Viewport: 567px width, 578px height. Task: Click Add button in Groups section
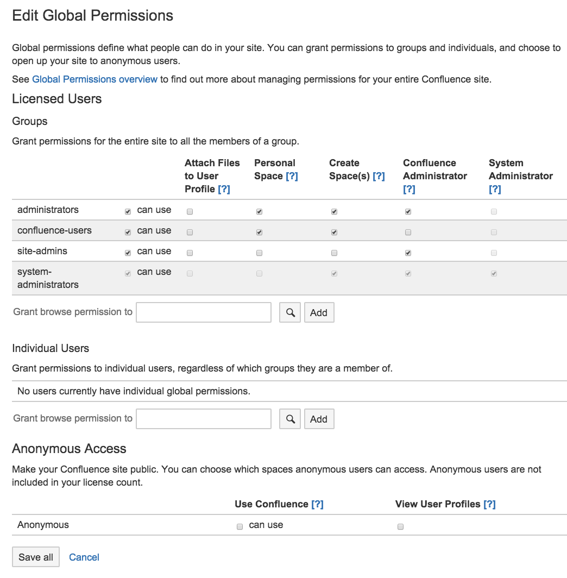tap(319, 312)
